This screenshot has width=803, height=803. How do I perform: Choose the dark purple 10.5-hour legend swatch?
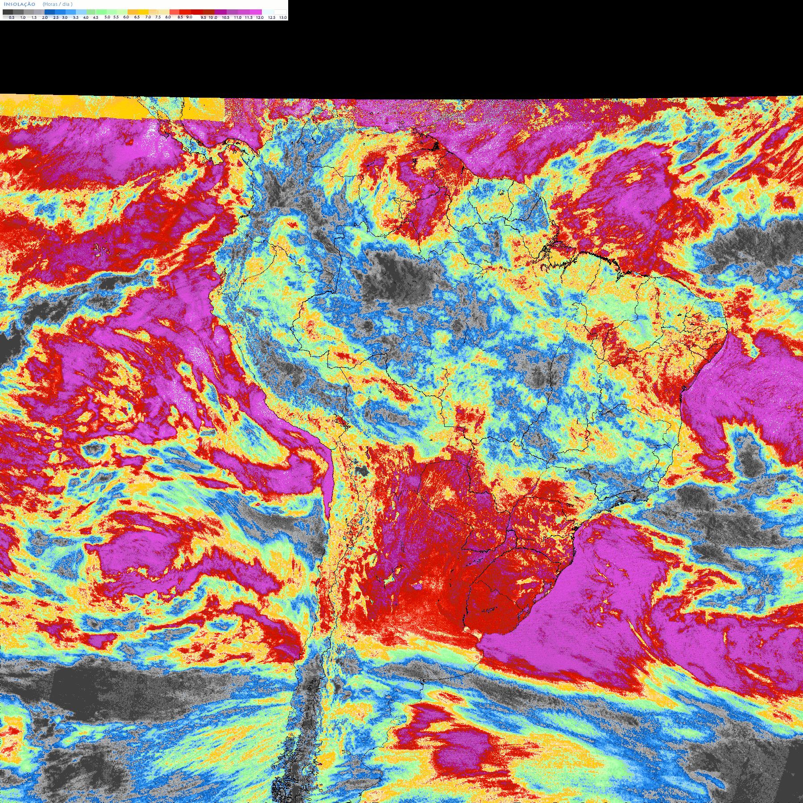220,12
